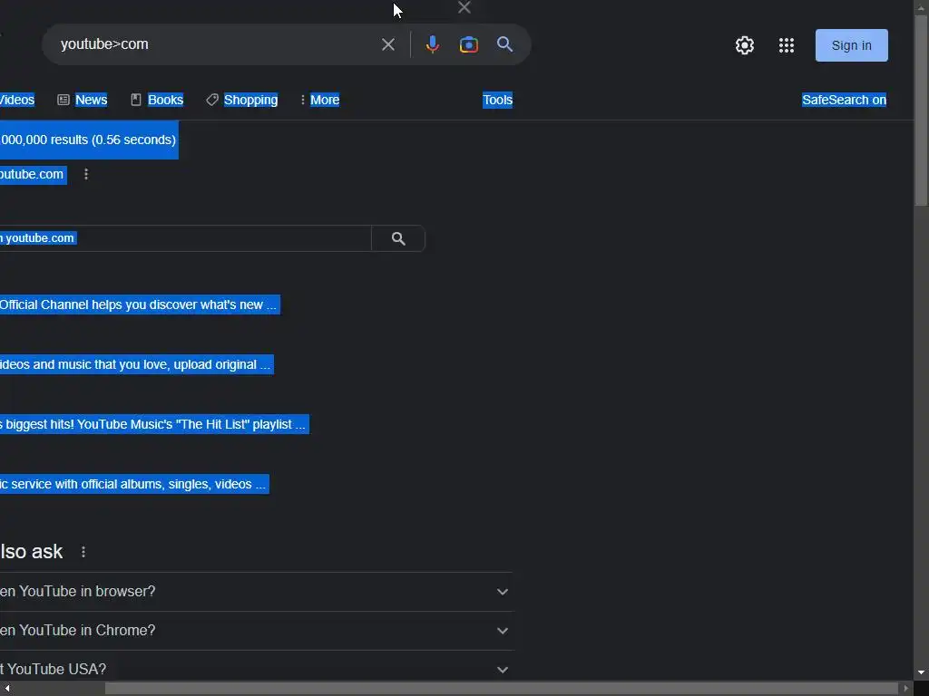Switch to the News results tab

tap(83, 100)
